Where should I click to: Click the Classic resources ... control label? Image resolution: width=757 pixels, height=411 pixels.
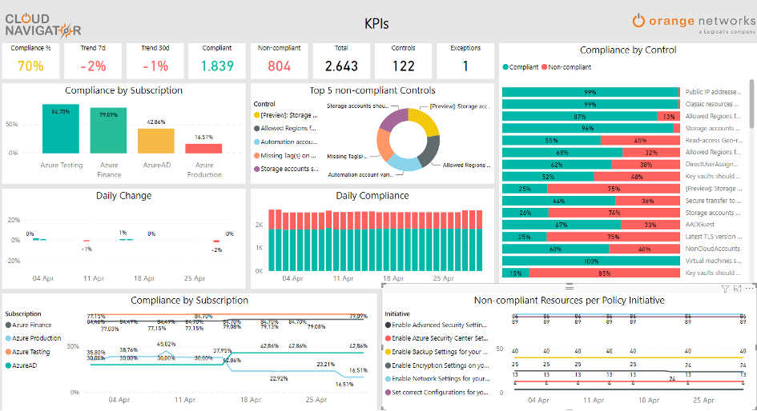click(x=712, y=104)
